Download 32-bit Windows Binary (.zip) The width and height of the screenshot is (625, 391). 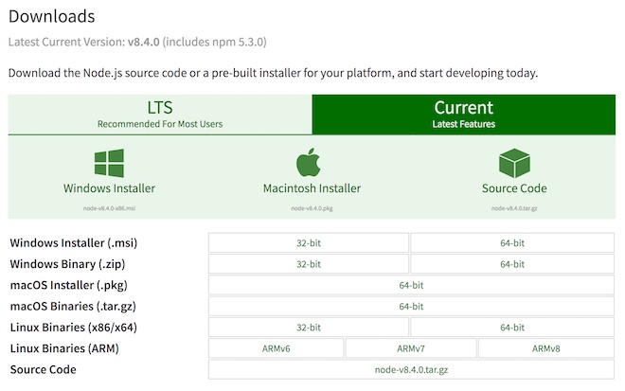tap(308, 264)
